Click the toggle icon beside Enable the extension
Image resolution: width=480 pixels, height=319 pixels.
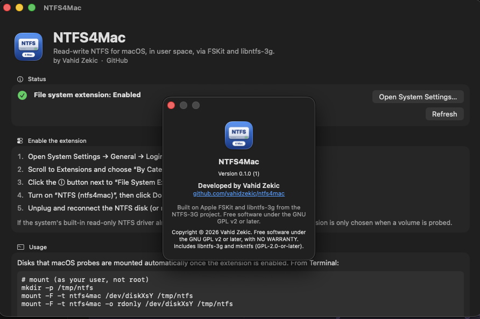(x=20, y=141)
